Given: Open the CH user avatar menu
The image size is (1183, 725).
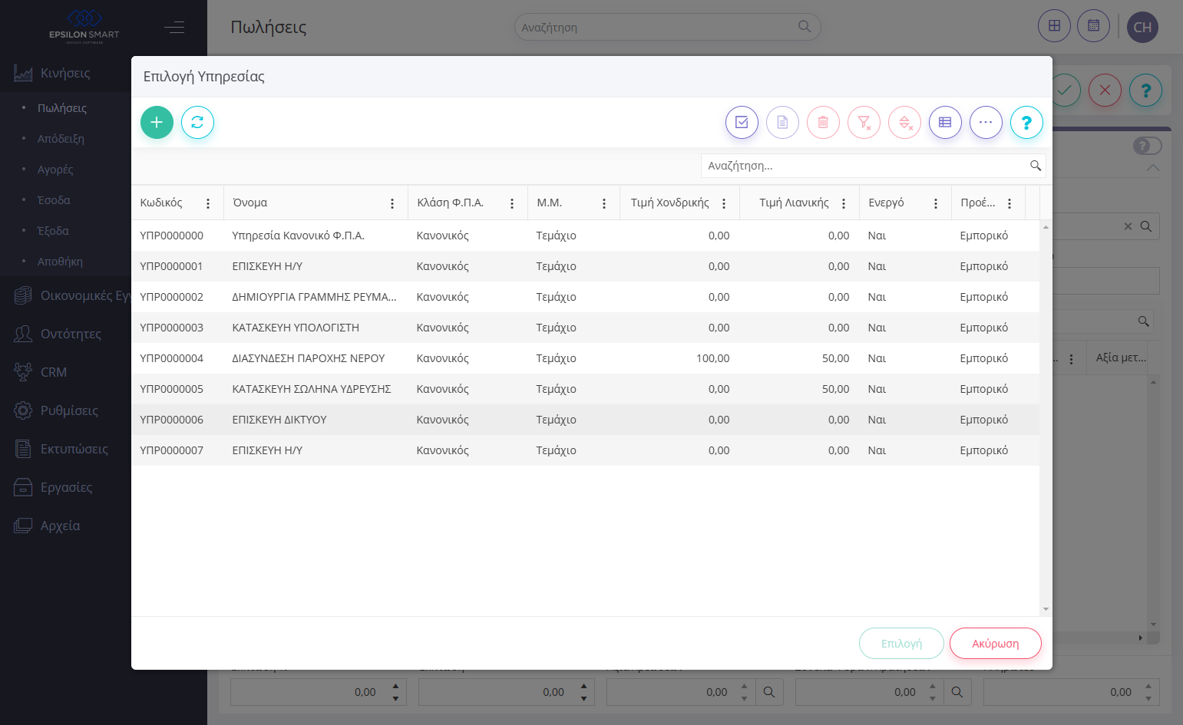Looking at the screenshot, I should pos(1142,28).
